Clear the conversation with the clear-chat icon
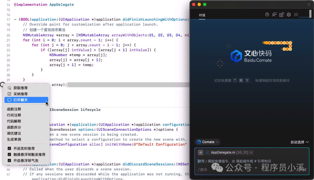314x180 pixels. [297, 14]
